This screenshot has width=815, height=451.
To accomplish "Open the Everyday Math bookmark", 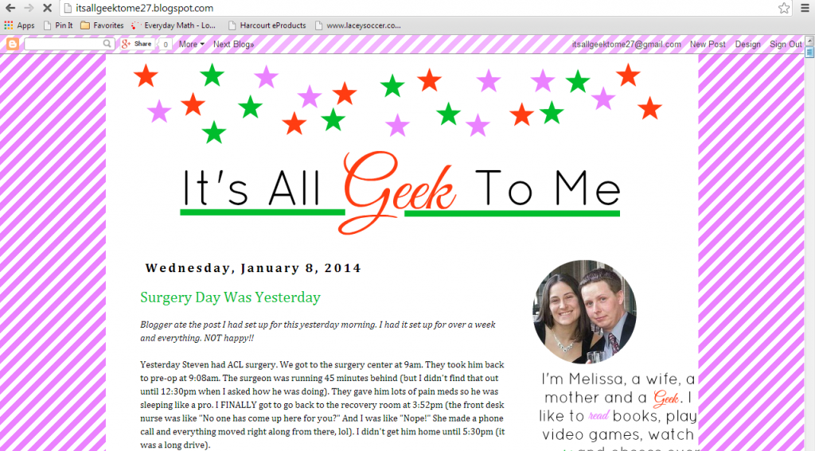I will pyautogui.click(x=174, y=25).
